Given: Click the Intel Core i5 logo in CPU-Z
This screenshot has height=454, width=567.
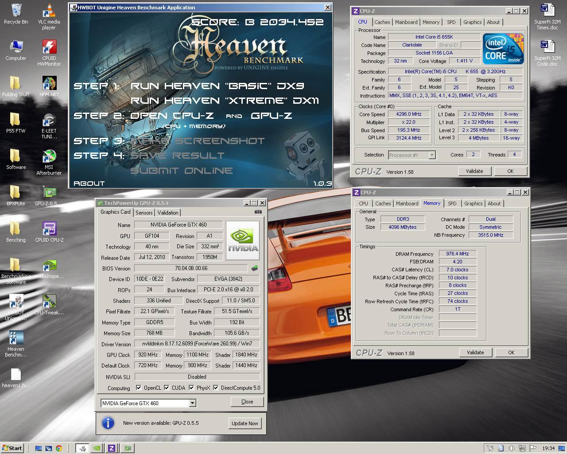Looking at the screenshot, I should tap(503, 48).
